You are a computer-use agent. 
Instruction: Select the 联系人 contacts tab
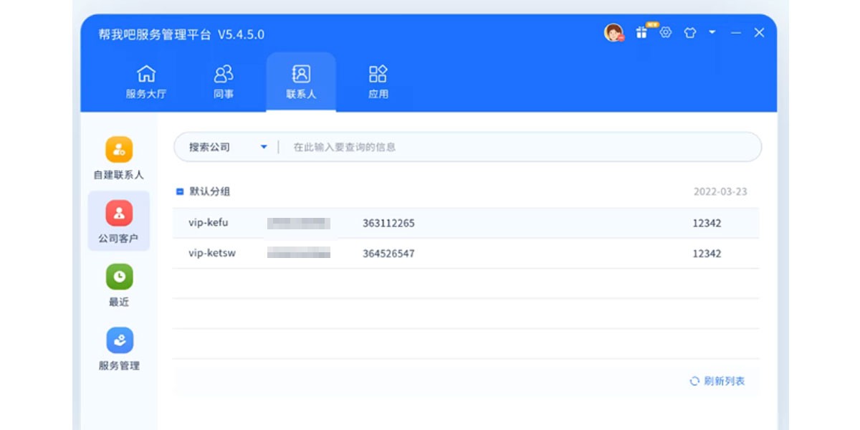(301, 82)
